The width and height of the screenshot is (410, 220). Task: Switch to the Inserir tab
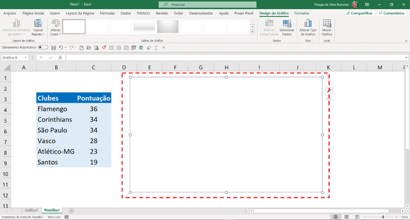pyautogui.click(x=55, y=13)
